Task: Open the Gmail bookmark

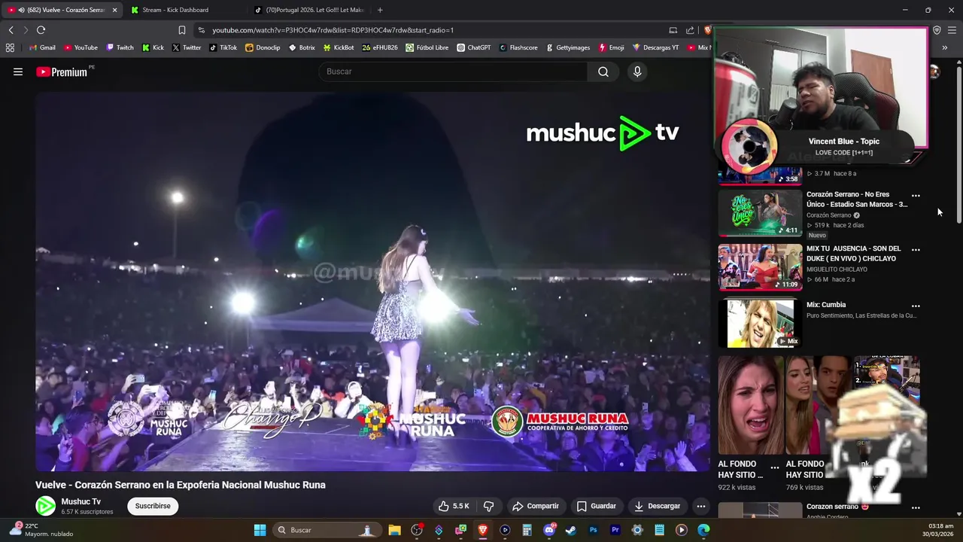Action: pos(42,47)
